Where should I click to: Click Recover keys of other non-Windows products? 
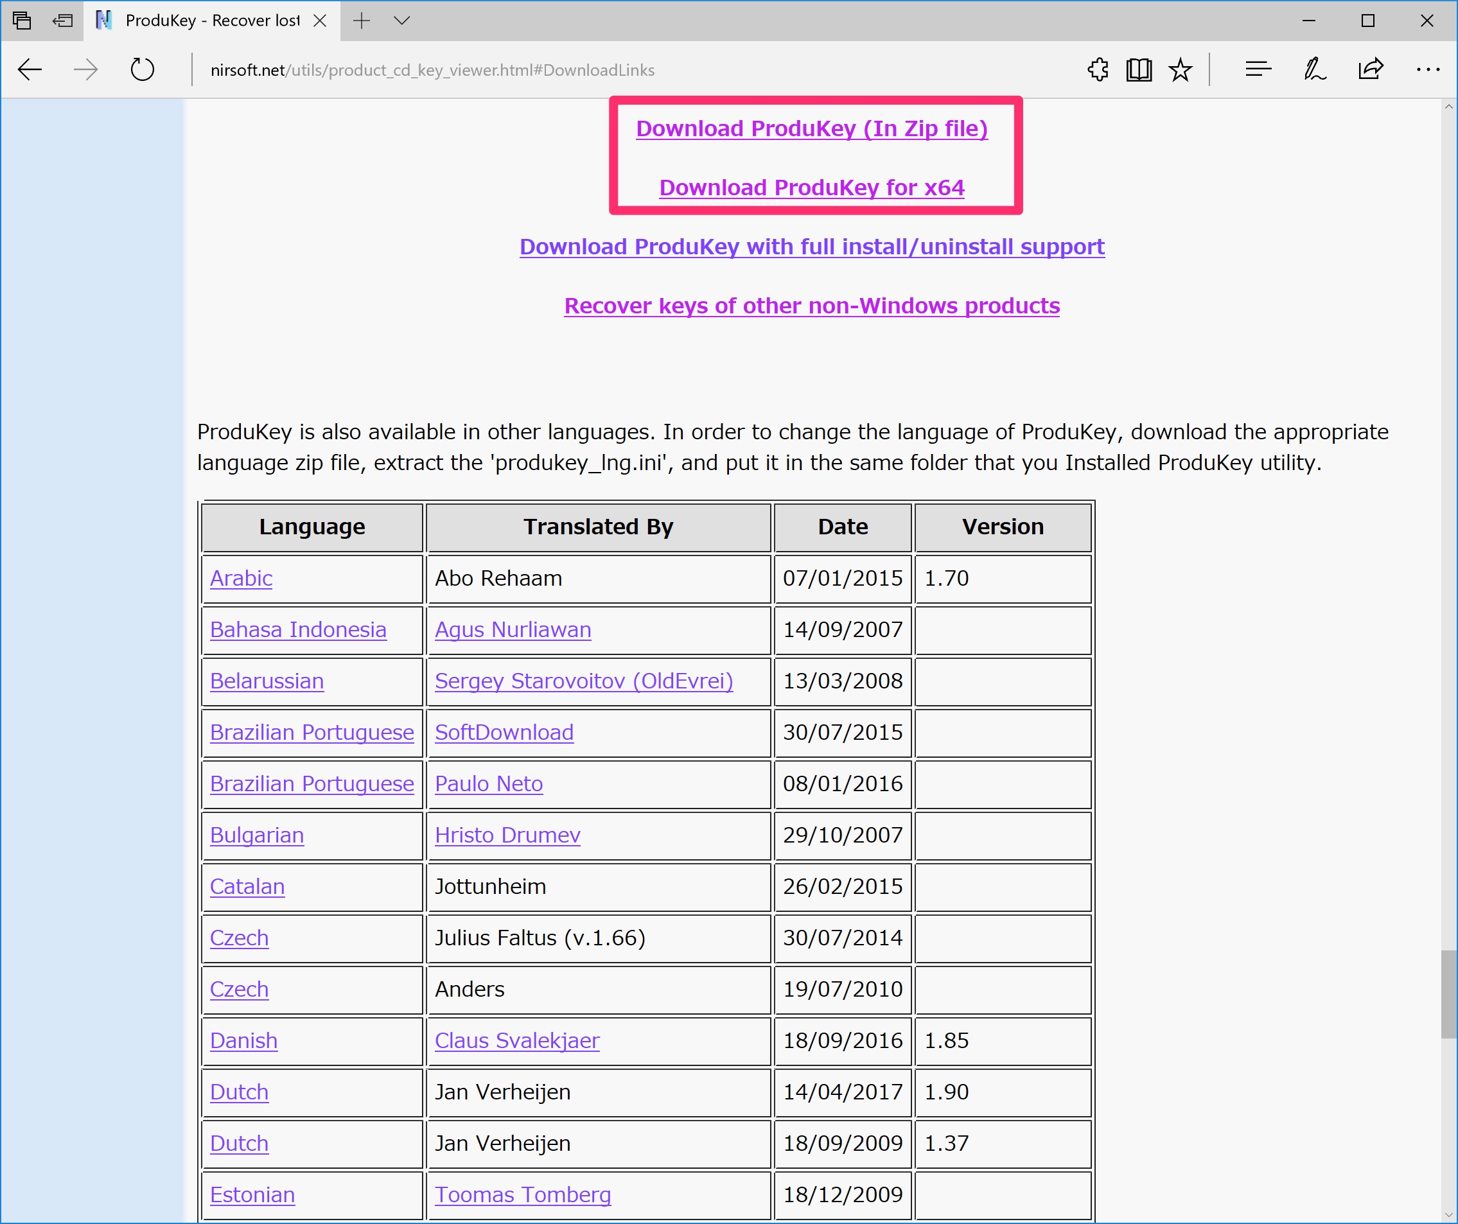pos(811,305)
